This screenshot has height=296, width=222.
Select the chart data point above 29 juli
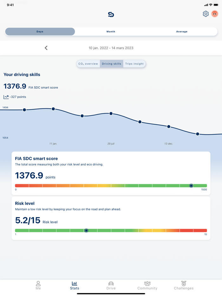tap(111, 113)
